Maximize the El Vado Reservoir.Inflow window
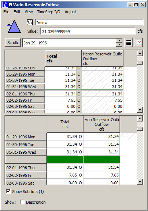 [136, 5]
